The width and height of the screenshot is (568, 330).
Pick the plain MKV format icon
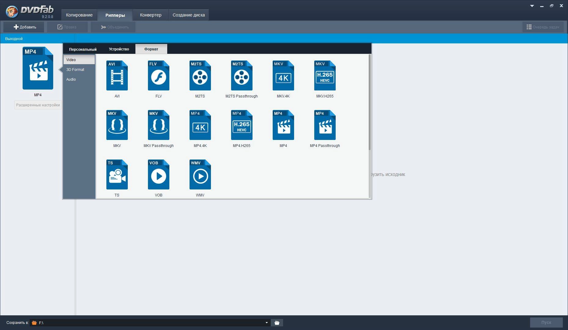117,125
